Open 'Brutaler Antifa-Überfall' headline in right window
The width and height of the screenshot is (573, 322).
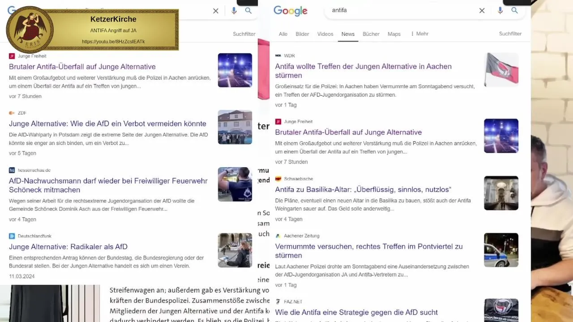tap(348, 132)
